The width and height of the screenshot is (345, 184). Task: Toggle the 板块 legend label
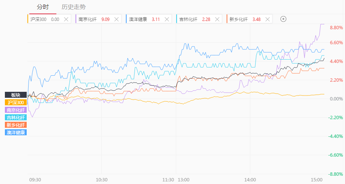[16, 95]
